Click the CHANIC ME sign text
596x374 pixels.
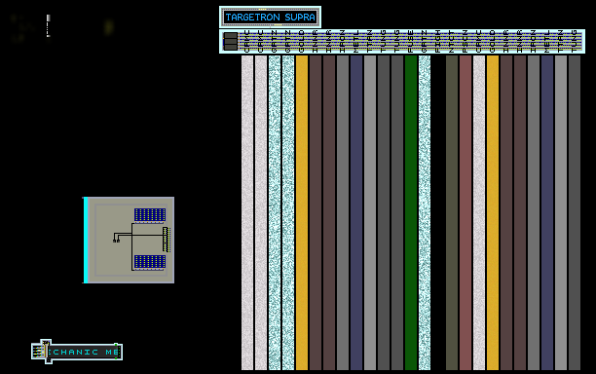(85, 352)
